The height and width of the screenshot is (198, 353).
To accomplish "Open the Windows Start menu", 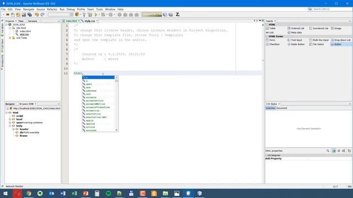I will [6, 193].
